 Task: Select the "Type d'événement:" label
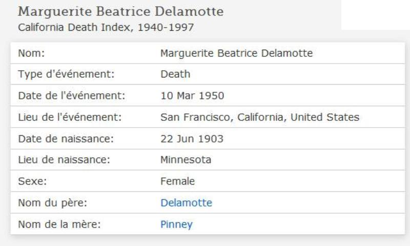(x=66, y=74)
